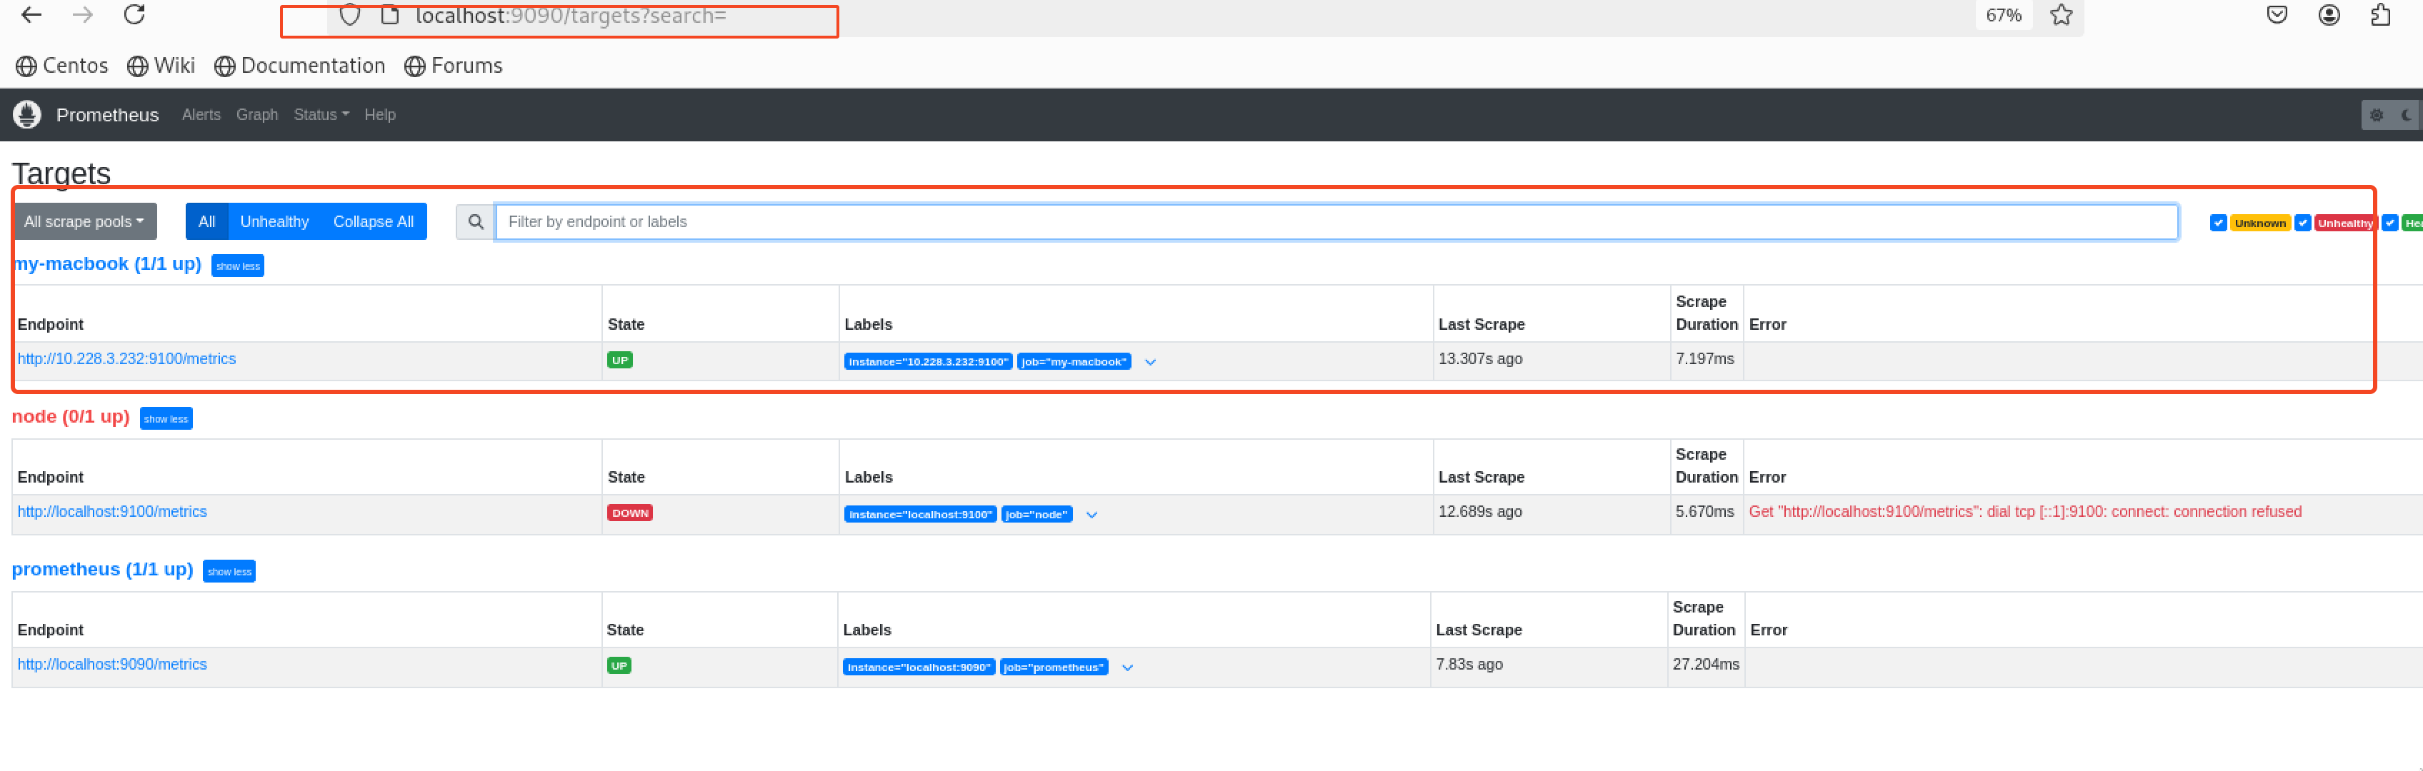Toggle the Healthy state filter checkbox

click(2390, 223)
